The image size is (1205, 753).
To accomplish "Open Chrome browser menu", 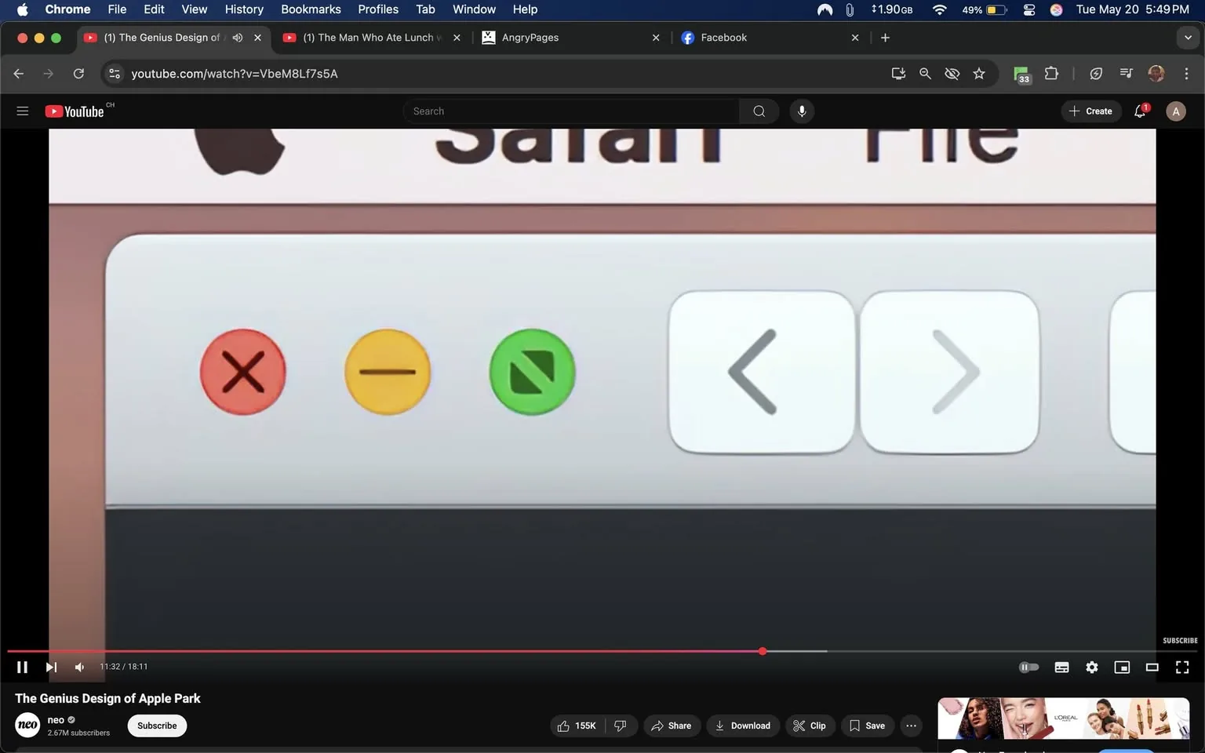I will 1187,73.
